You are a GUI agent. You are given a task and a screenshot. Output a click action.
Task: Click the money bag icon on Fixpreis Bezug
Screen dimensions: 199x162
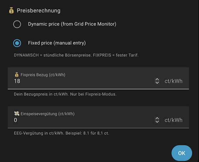(x=17, y=75)
